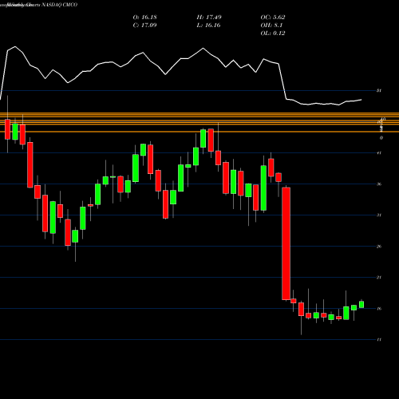The height and width of the screenshot is (399, 399).
Task: Click the 16 price axis label
Action: click(379, 309)
